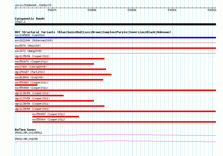Open gene PRKG1|NM_001098512 label
The width and height of the screenshot is (223, 156).
pyautogui.click(x=29, y=133)
